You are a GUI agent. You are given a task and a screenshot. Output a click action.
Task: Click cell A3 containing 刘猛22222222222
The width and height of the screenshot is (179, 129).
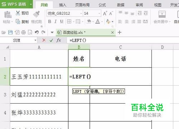(x=39, y=95)
